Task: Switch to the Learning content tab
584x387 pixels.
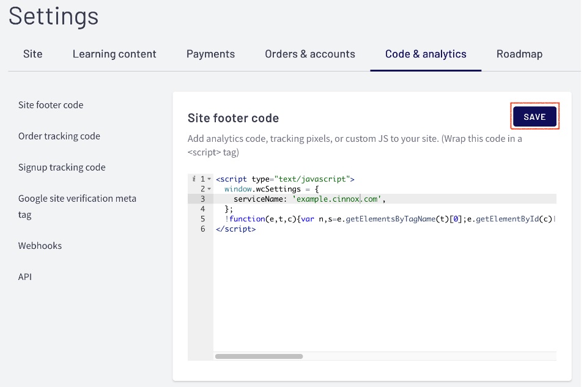Action: (114, 54)
